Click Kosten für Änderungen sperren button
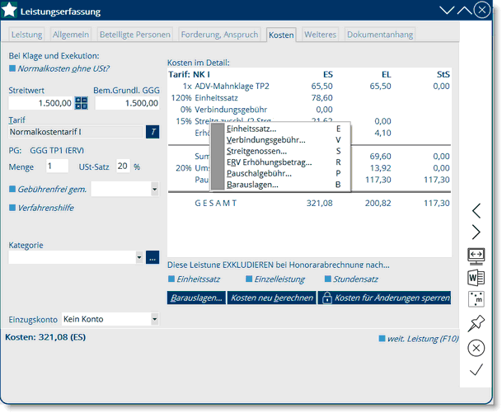Image resolution: width=502 pixels, height=413 pixels. coord(384,298)
